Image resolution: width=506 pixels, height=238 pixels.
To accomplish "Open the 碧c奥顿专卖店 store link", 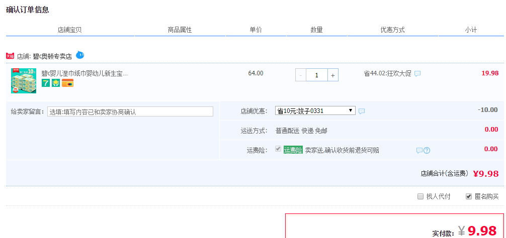I will (x=52, y=56).
